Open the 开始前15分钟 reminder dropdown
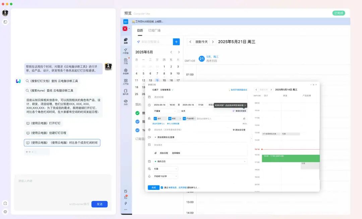362x219 pixels. click(165, 176)
